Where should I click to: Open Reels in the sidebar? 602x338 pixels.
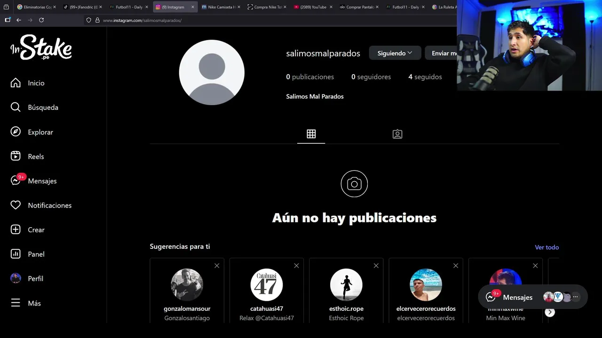click(27, 156)
